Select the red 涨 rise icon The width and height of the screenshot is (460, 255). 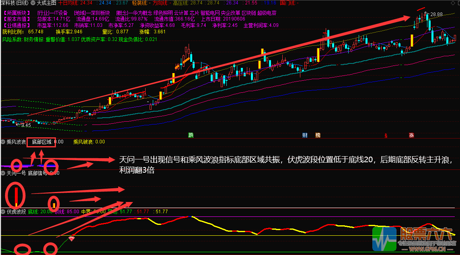click(412, 135)
